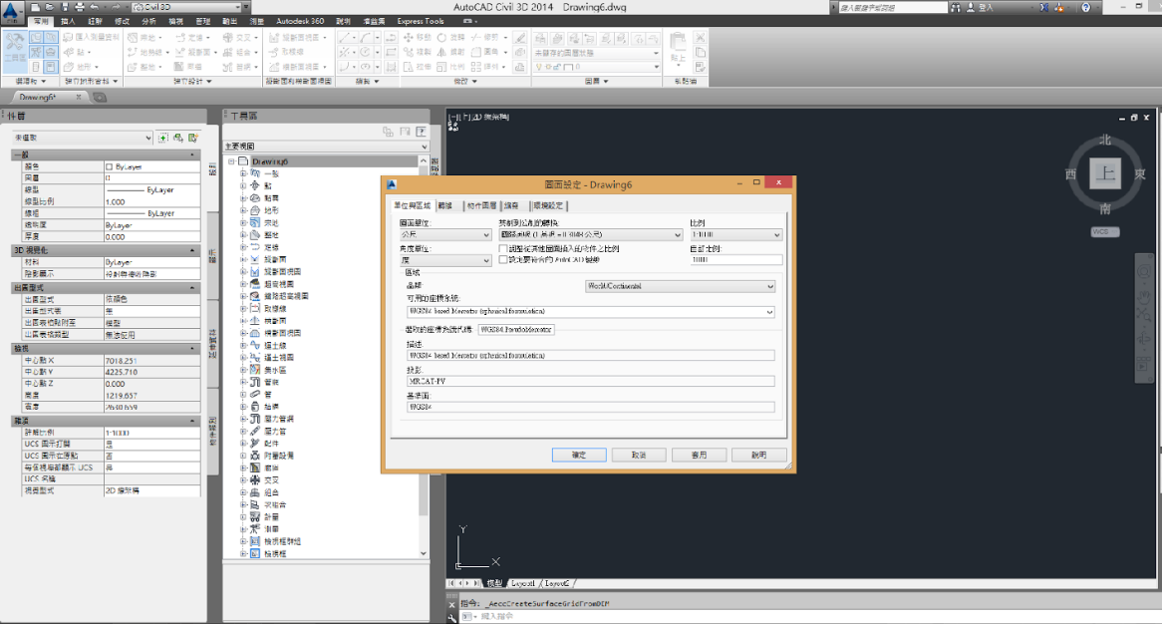Click the 確定 OK button
This screenshot has width=1162, height=624.
[x=579, y=455]
